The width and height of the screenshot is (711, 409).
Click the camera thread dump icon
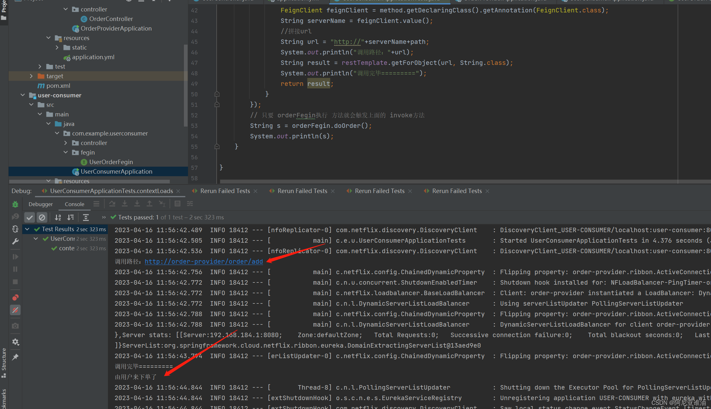tap(15, 326)
